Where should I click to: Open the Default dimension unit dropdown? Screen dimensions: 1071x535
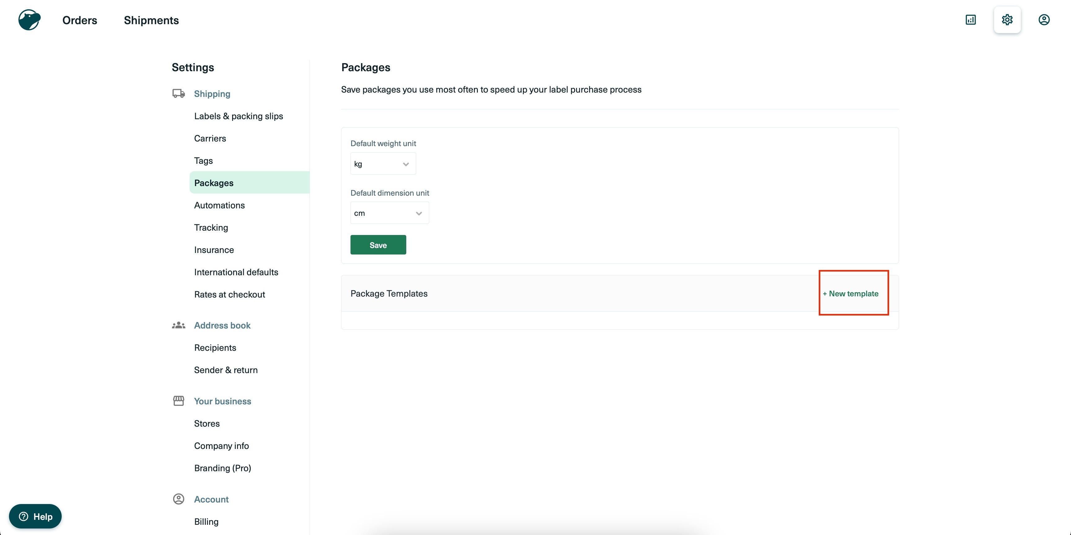coord(389,213)
